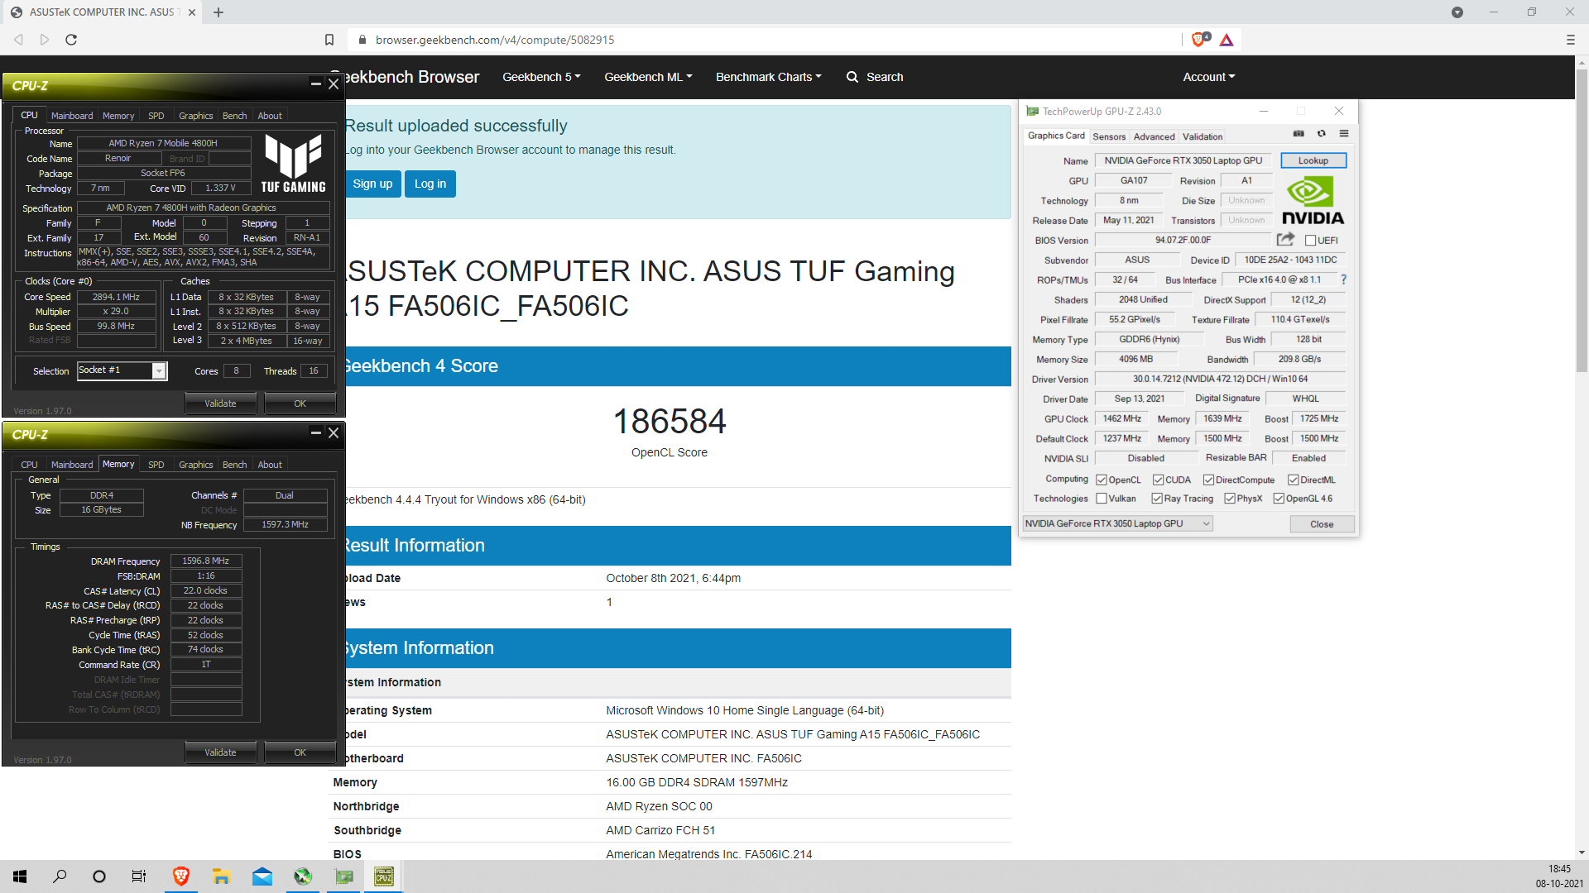
Task: Click the Bus Interface question mark help
Action: [1343, 279]
